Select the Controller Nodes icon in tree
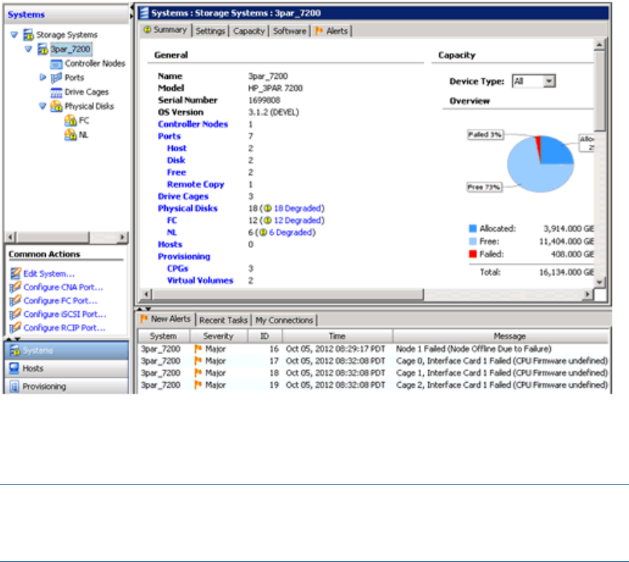629x562 pixels. pos(56,64)
